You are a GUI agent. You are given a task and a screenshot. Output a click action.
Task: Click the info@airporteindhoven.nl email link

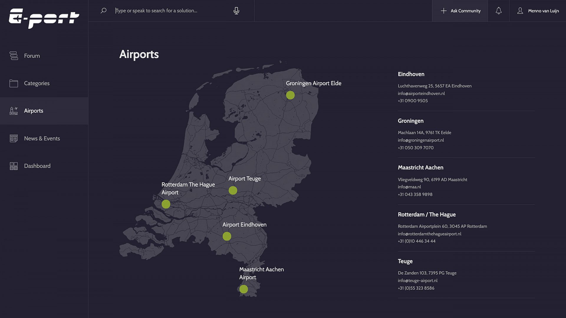coord(421,93)
